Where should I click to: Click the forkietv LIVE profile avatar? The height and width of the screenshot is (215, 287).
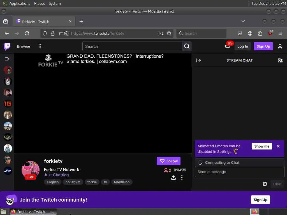click(x=30, y=170)
